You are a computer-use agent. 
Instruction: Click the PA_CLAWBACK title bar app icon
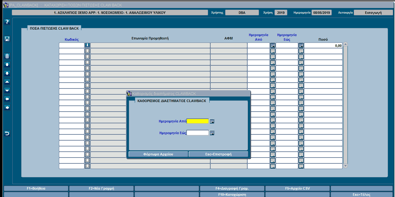[x=6, y=5]
